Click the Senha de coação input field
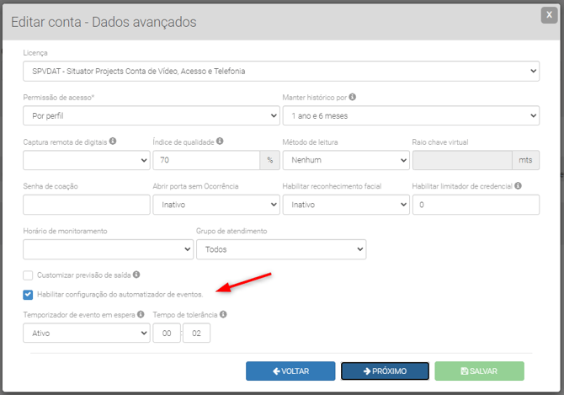 click(x=87, y=204)
